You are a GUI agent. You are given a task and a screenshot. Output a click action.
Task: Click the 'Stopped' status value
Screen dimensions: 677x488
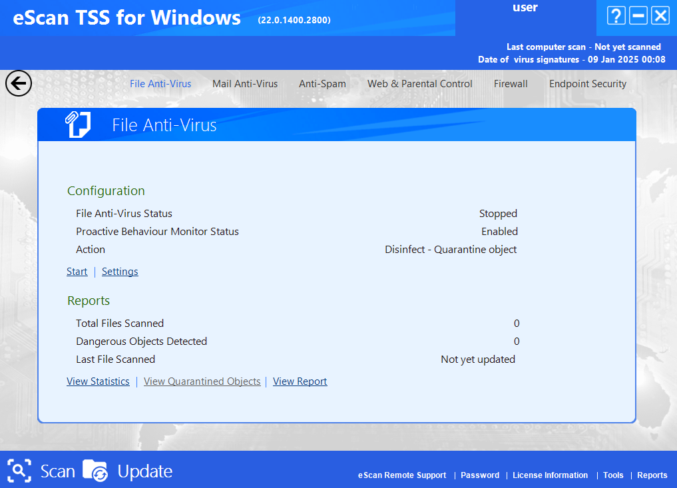pos(498,213)
